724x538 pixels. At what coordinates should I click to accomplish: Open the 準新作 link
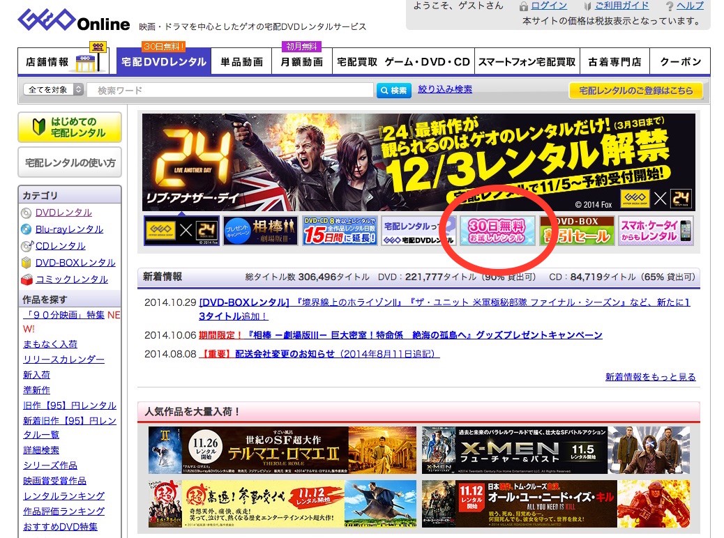tap(36, 390)
